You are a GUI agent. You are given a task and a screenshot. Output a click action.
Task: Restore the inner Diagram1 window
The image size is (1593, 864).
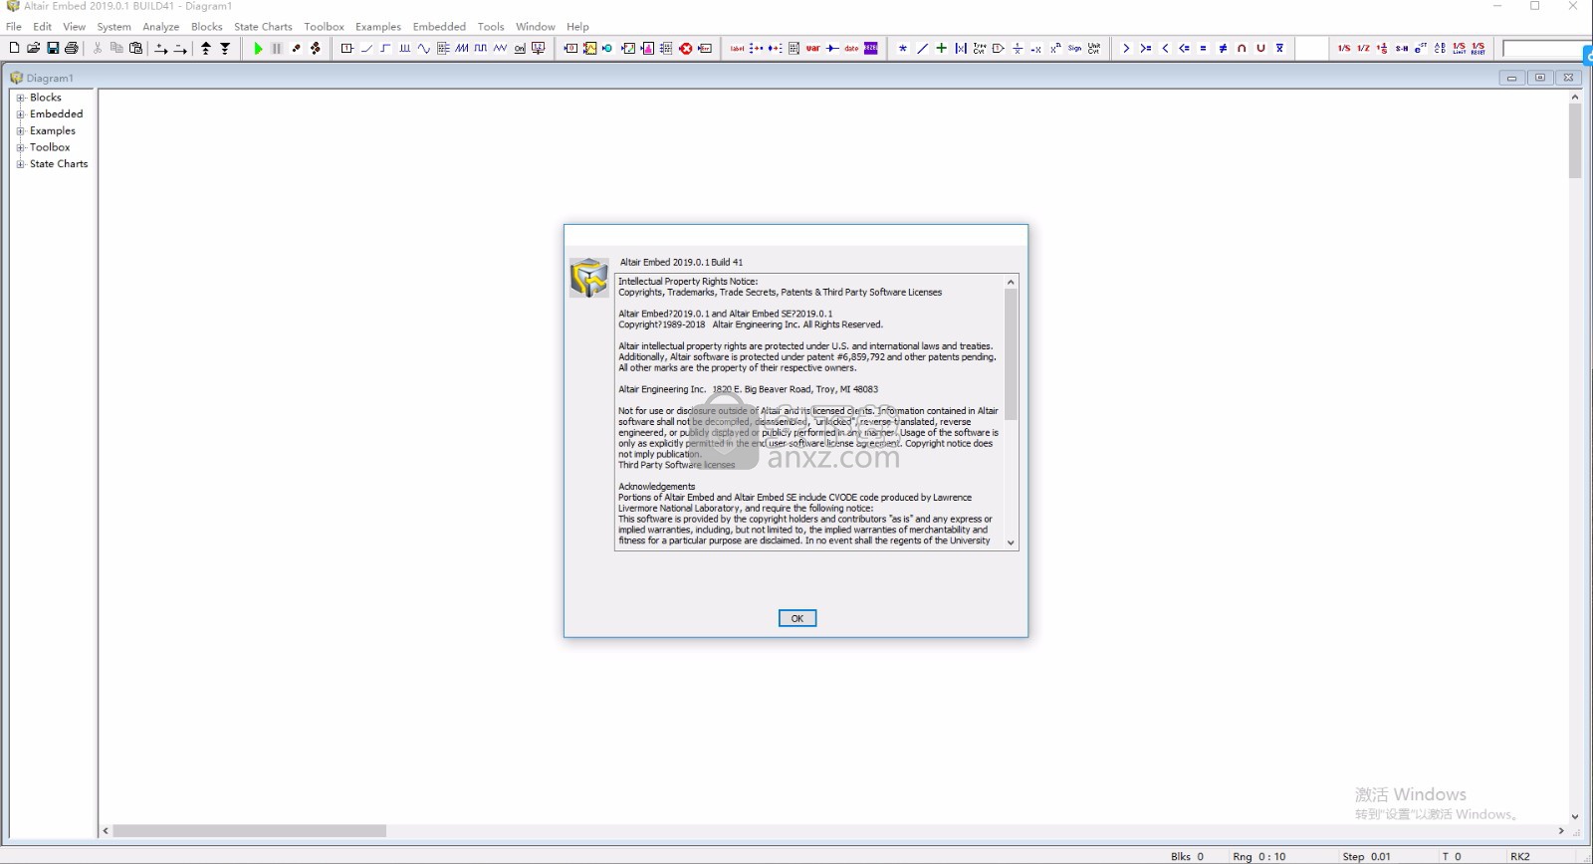1540,78
